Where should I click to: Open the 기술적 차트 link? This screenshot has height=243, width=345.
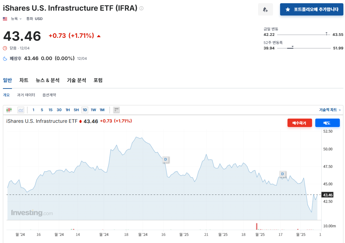coord(330,110)
